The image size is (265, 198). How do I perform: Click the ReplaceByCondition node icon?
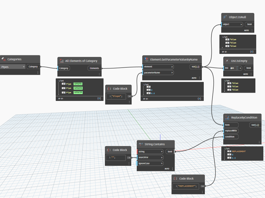pos(227,117)
